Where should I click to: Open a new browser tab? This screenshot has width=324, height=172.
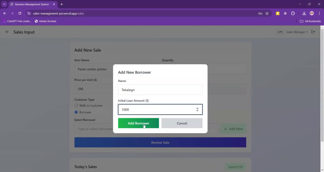[62, 4]
